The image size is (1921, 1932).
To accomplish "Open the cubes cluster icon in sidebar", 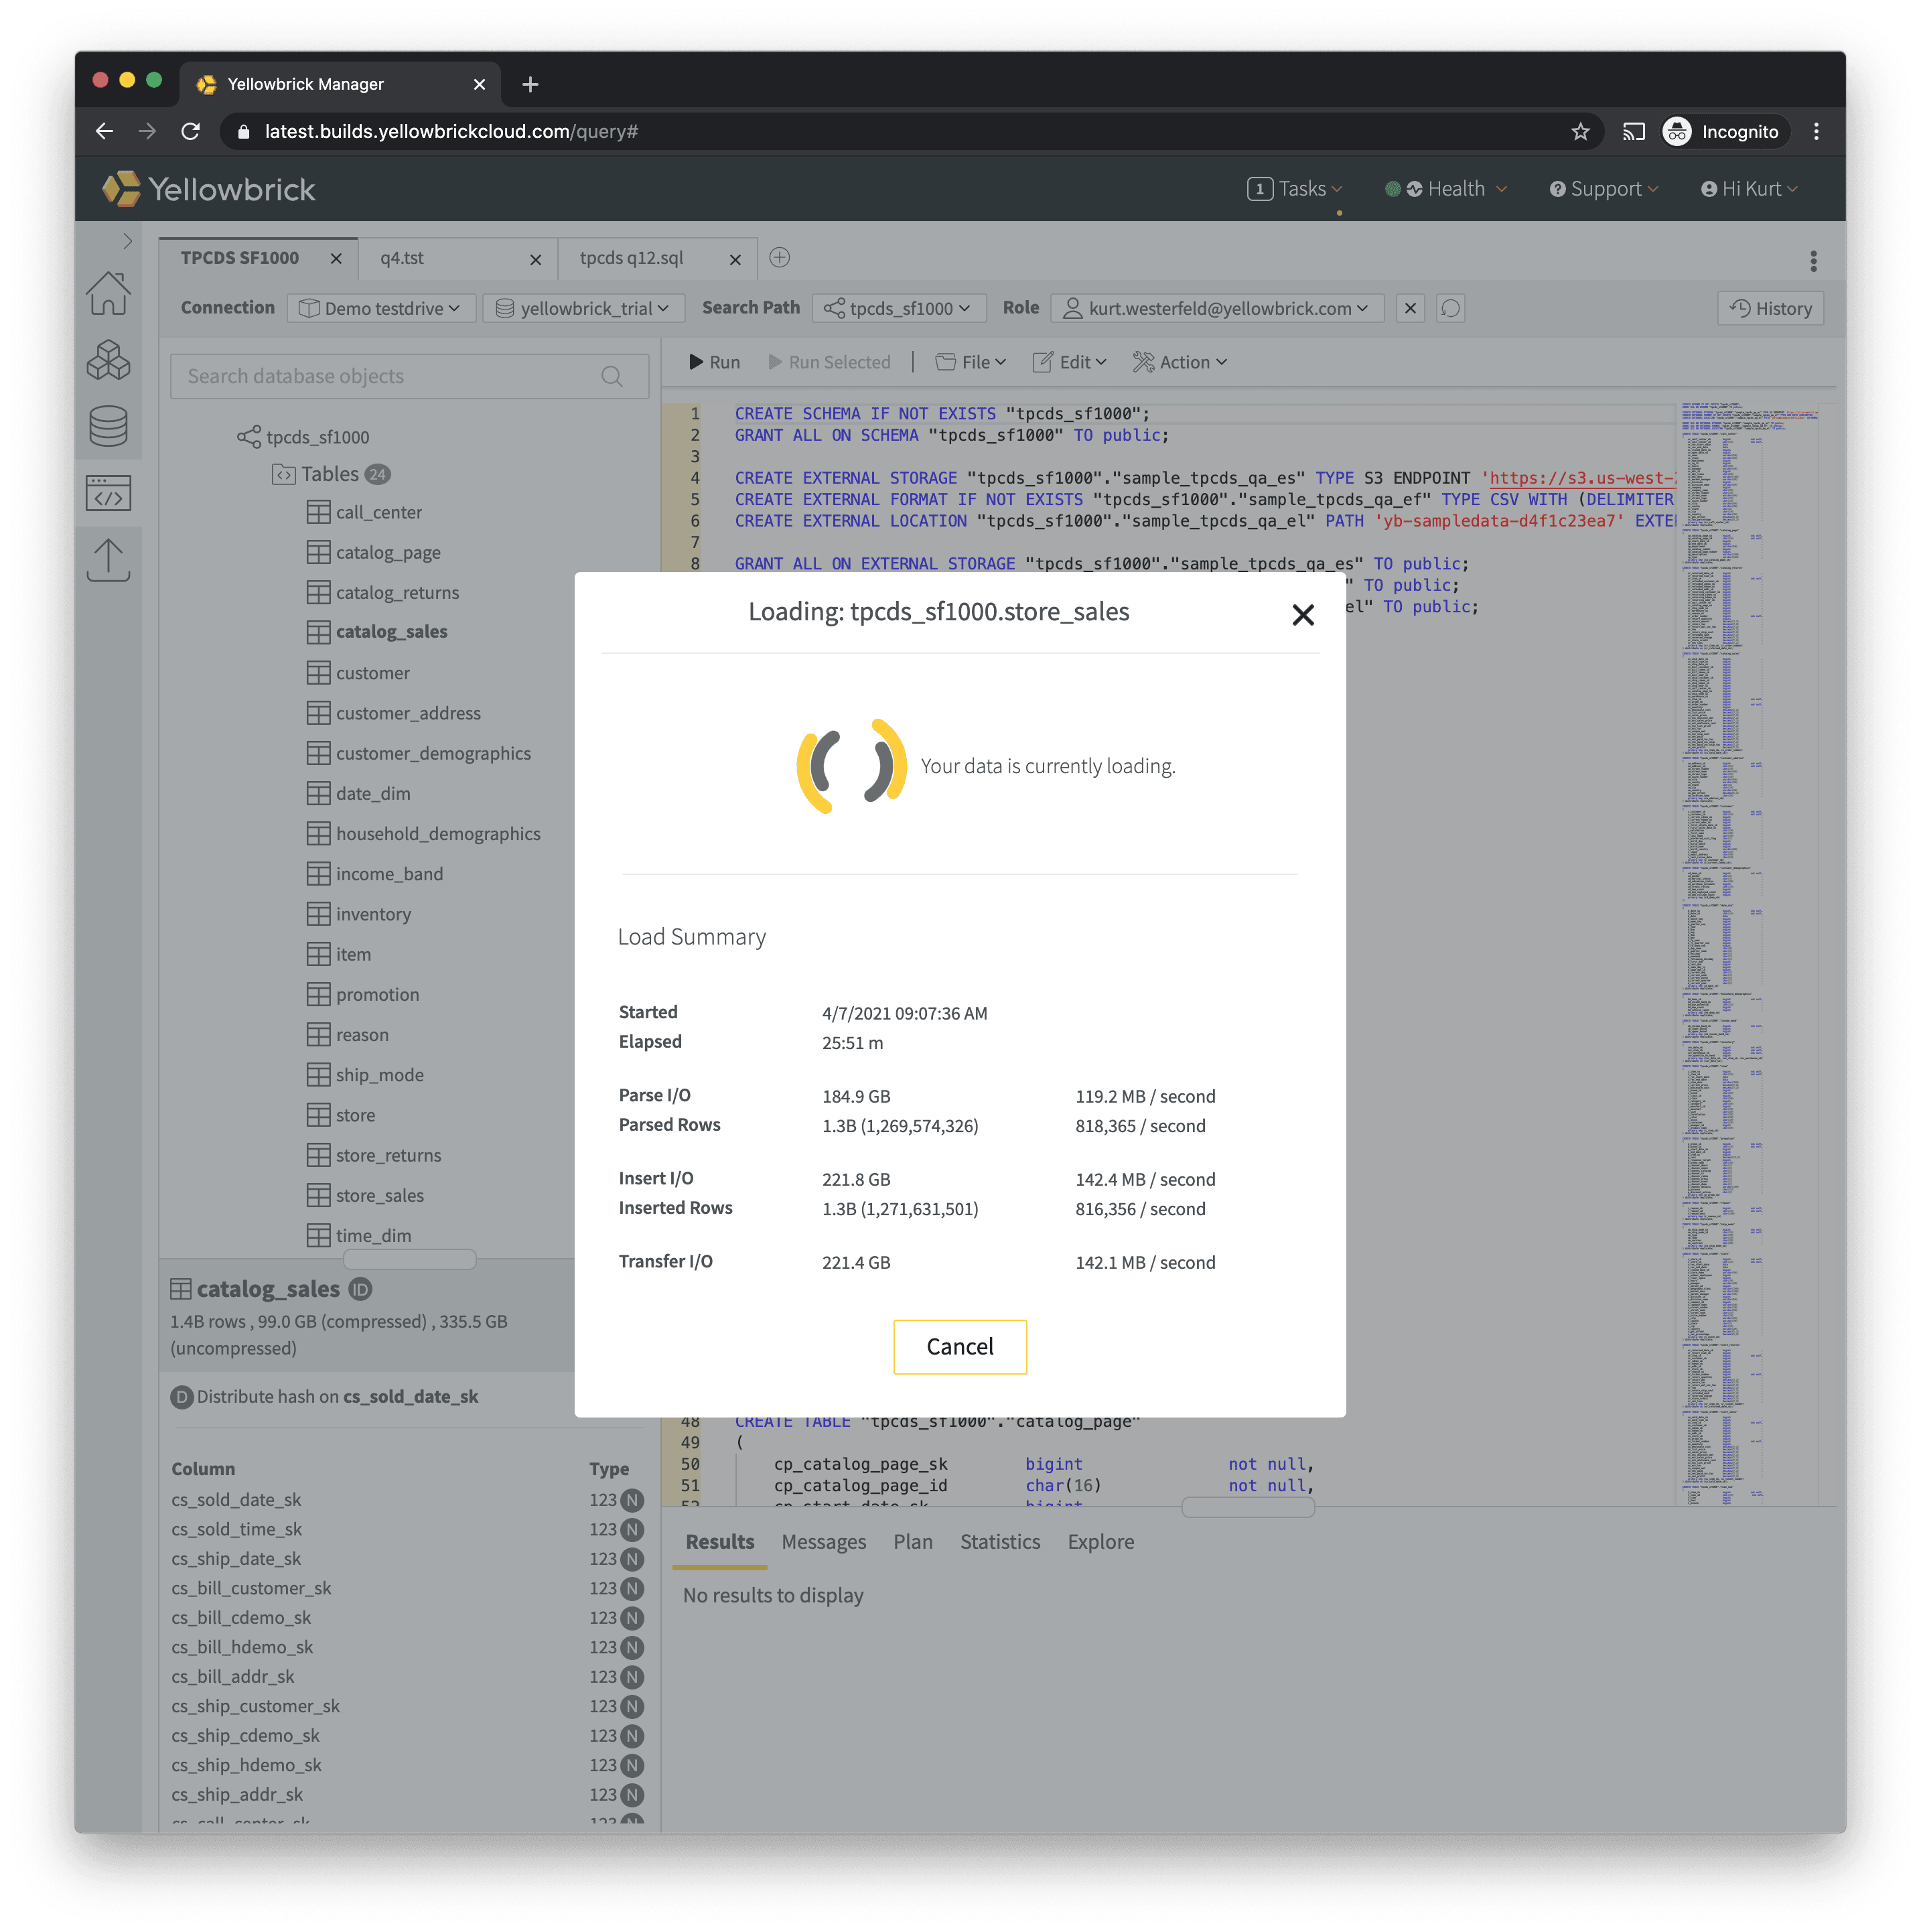I will click(x=108, y=360).
